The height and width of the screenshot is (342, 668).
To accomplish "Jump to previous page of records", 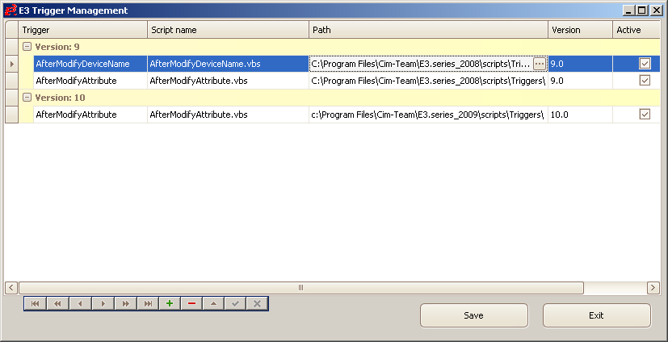I will pos(57,303).
